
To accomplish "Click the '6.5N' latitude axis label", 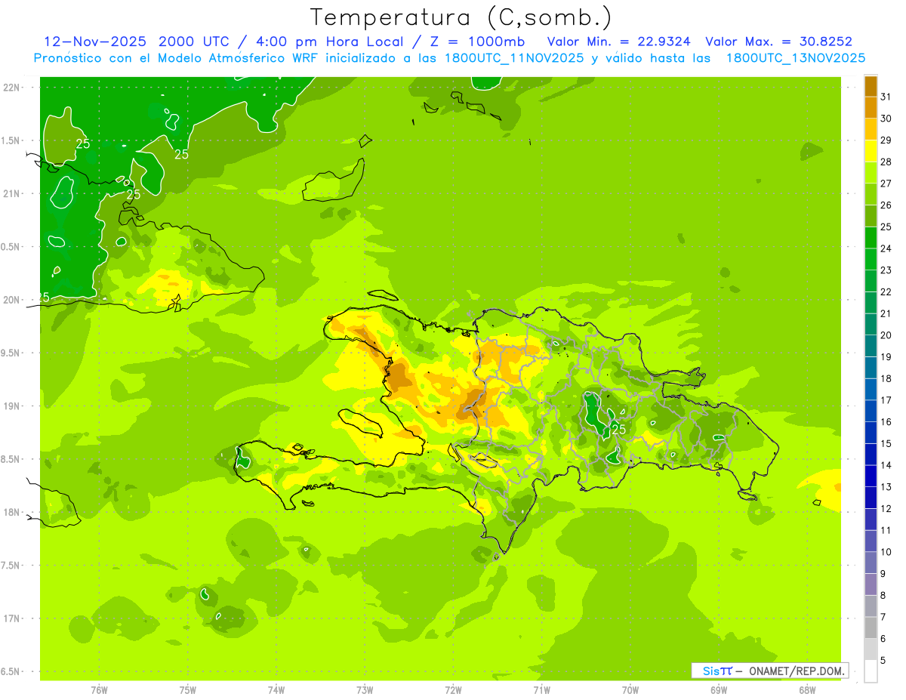I will [11, 671].
